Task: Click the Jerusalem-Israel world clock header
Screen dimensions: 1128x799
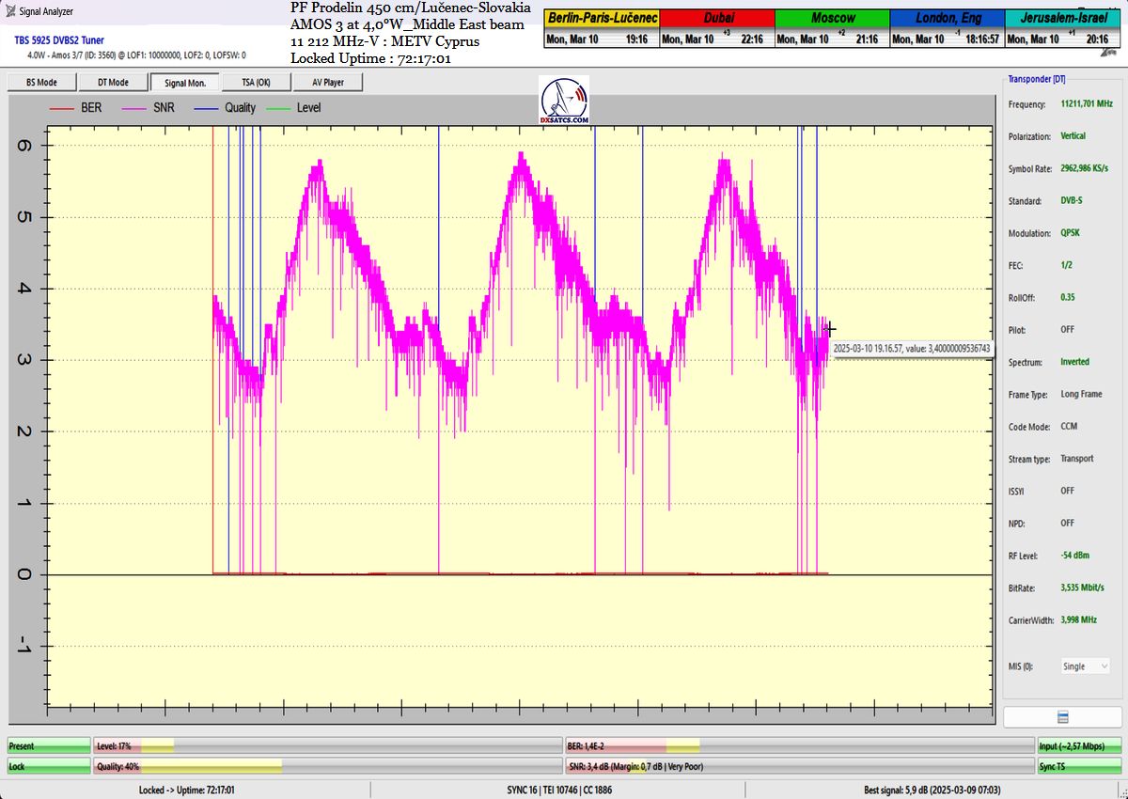Action: [1062, 18]
